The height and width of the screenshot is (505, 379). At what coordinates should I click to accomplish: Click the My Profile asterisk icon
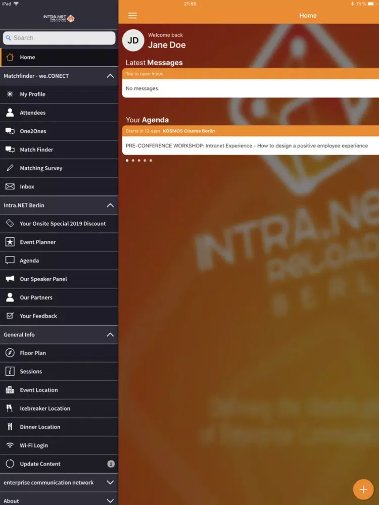pos(10,94)
